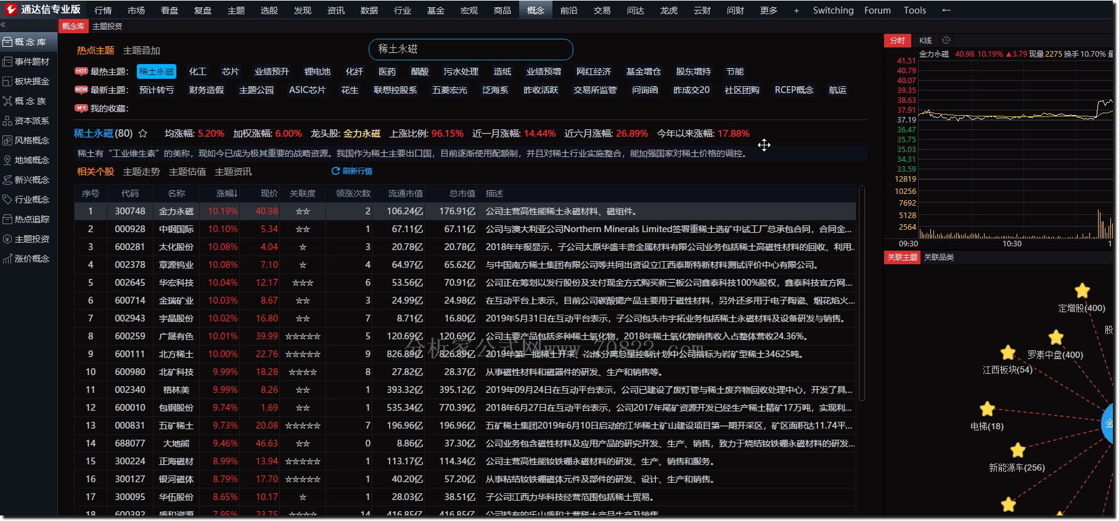
Task: Click the 定增股(400) star node
Action: pyautogui.click(x=1082, y=291)
